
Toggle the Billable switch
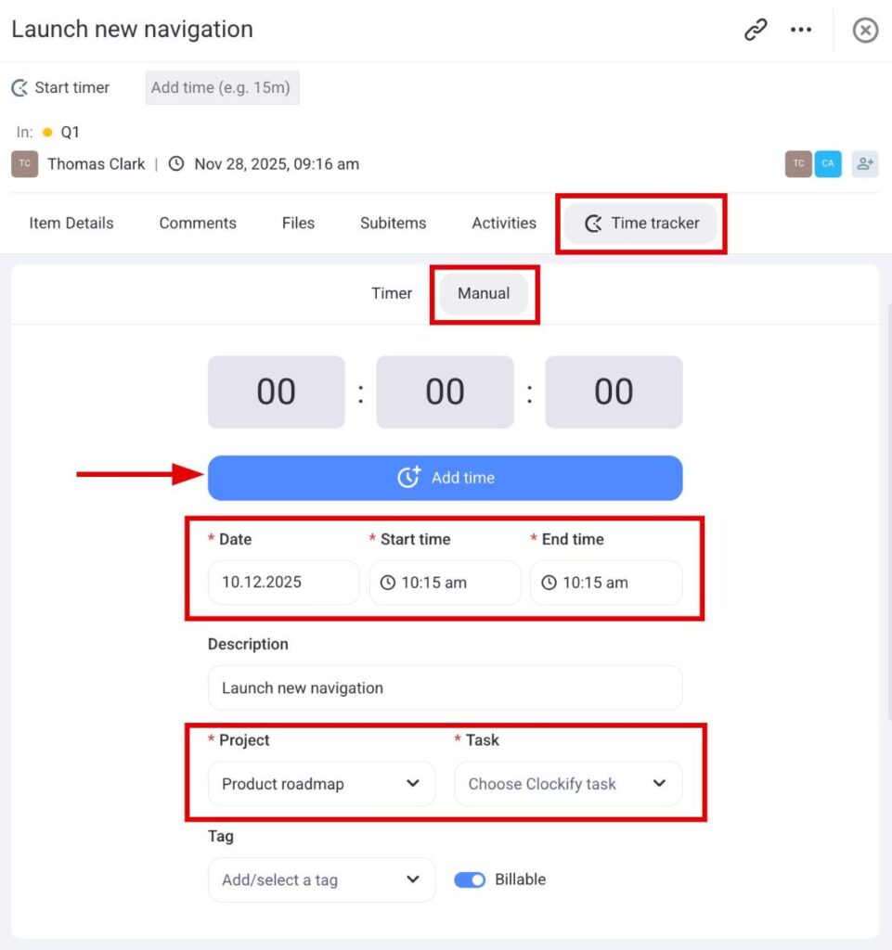click(x=470, y=879)
